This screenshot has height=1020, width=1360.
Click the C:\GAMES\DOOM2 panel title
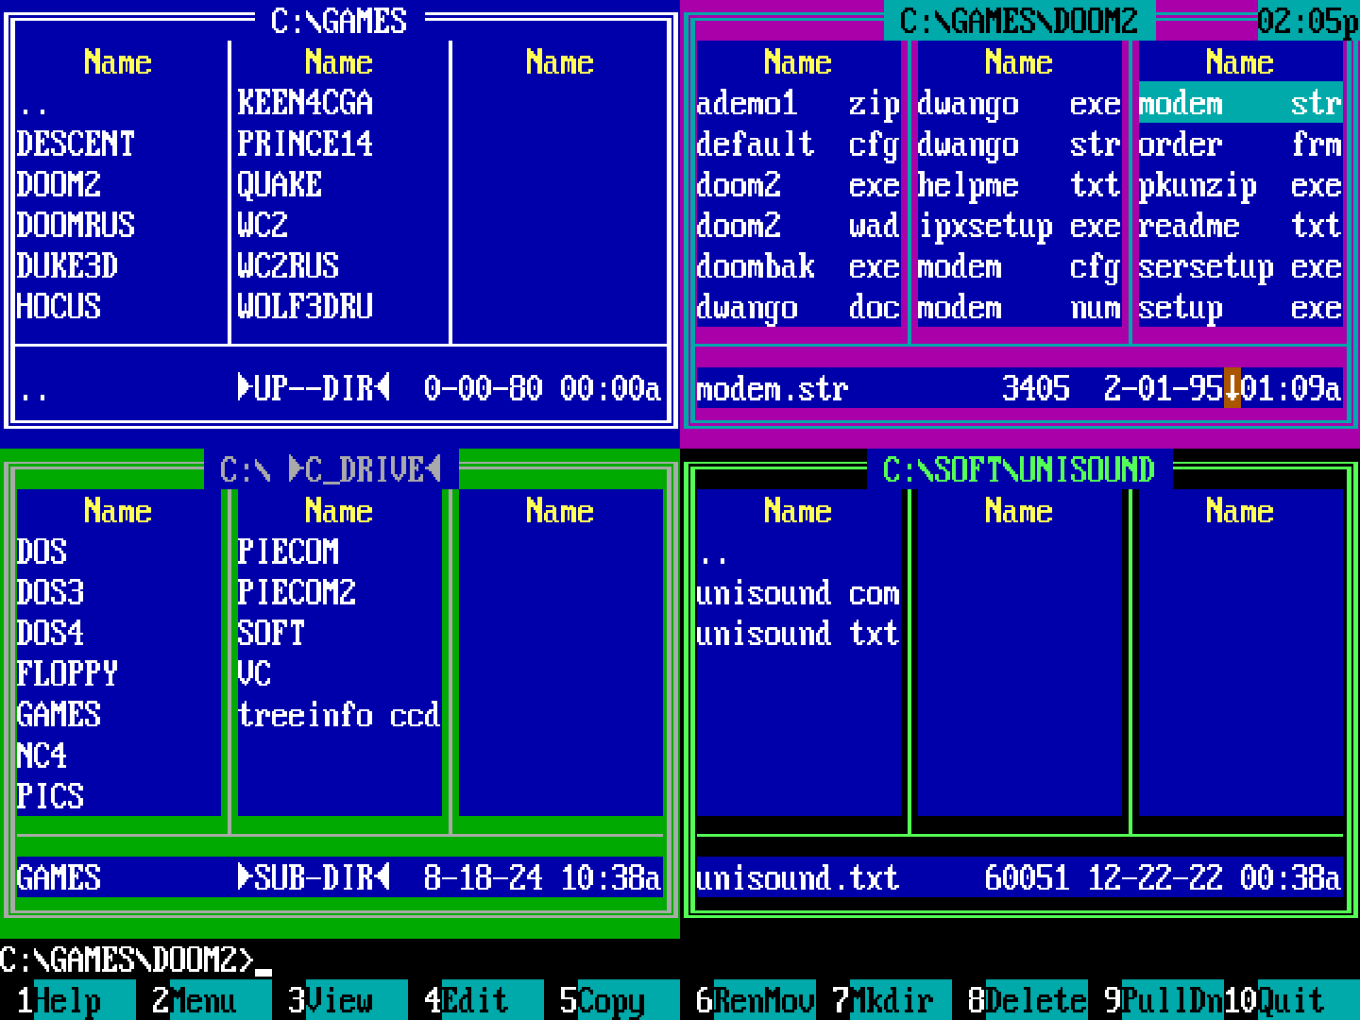(x=1019, y=21)
